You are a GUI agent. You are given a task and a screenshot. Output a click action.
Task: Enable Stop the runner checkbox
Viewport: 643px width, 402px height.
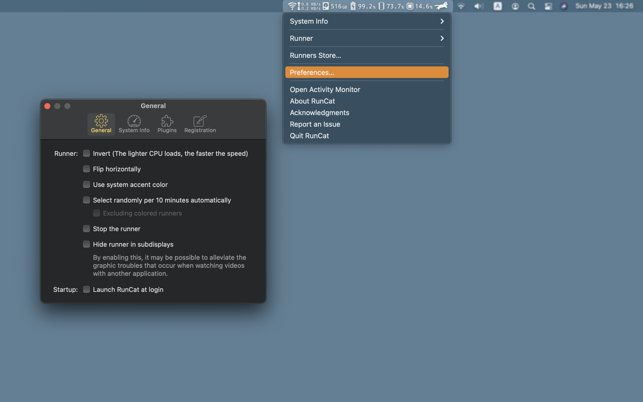tap(86, 228)
